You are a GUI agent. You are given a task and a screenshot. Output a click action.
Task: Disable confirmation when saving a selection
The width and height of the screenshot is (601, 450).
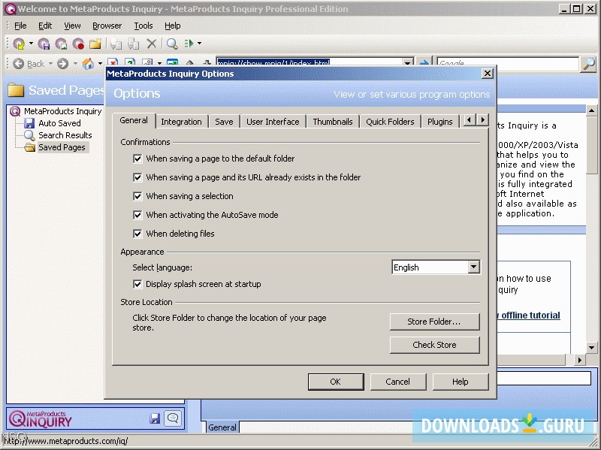137,198
